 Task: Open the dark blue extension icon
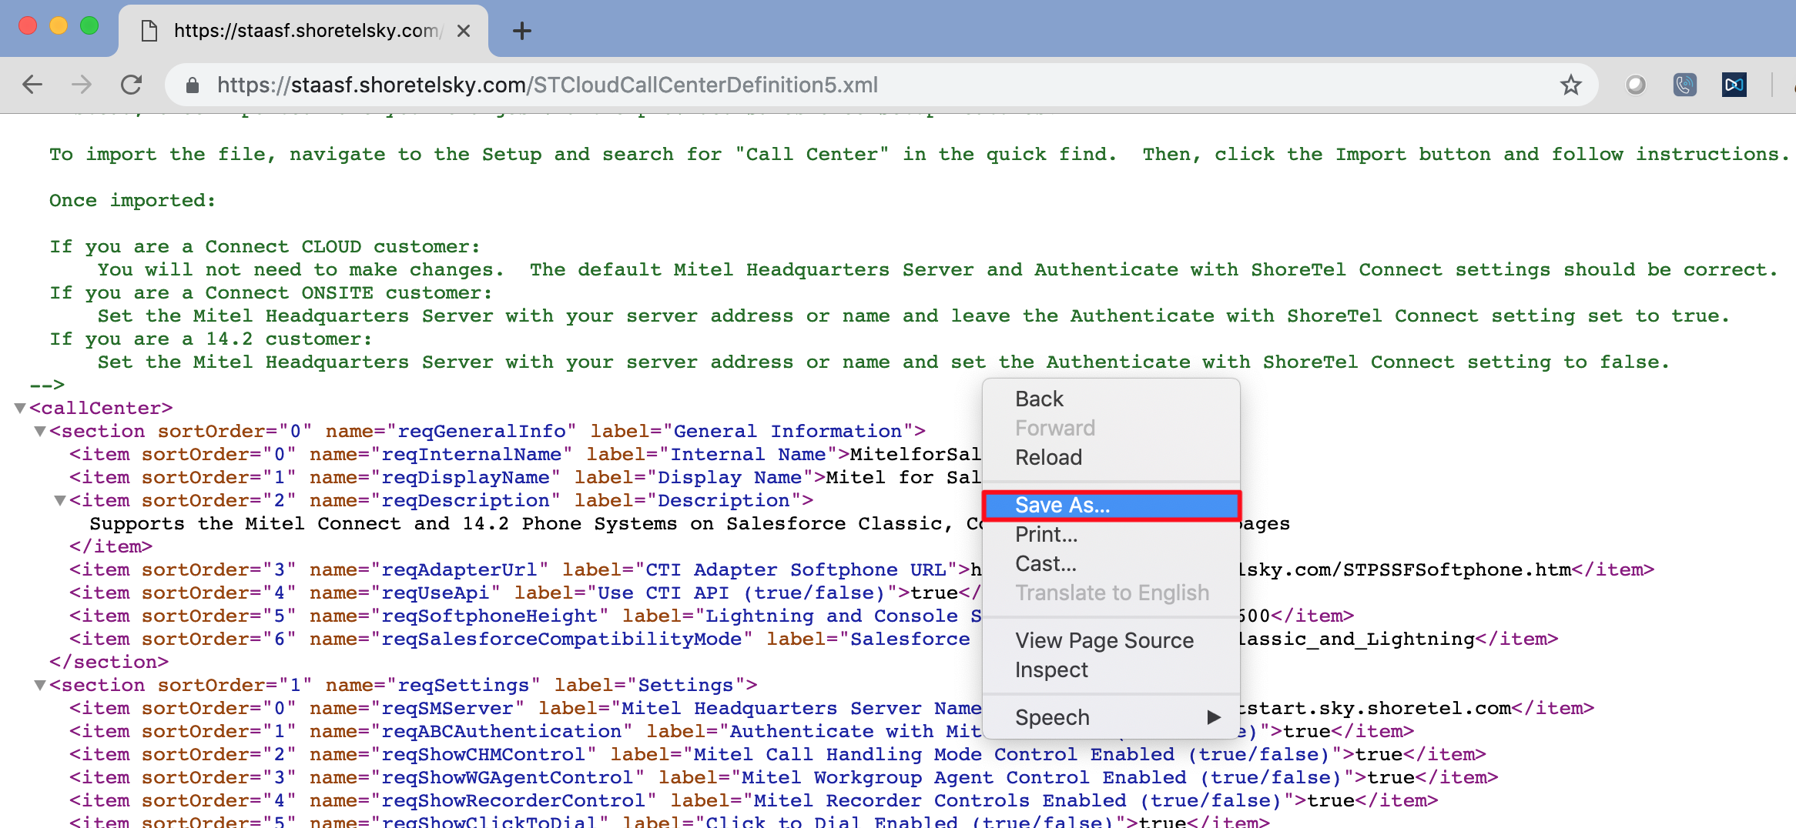point(1734,85)
